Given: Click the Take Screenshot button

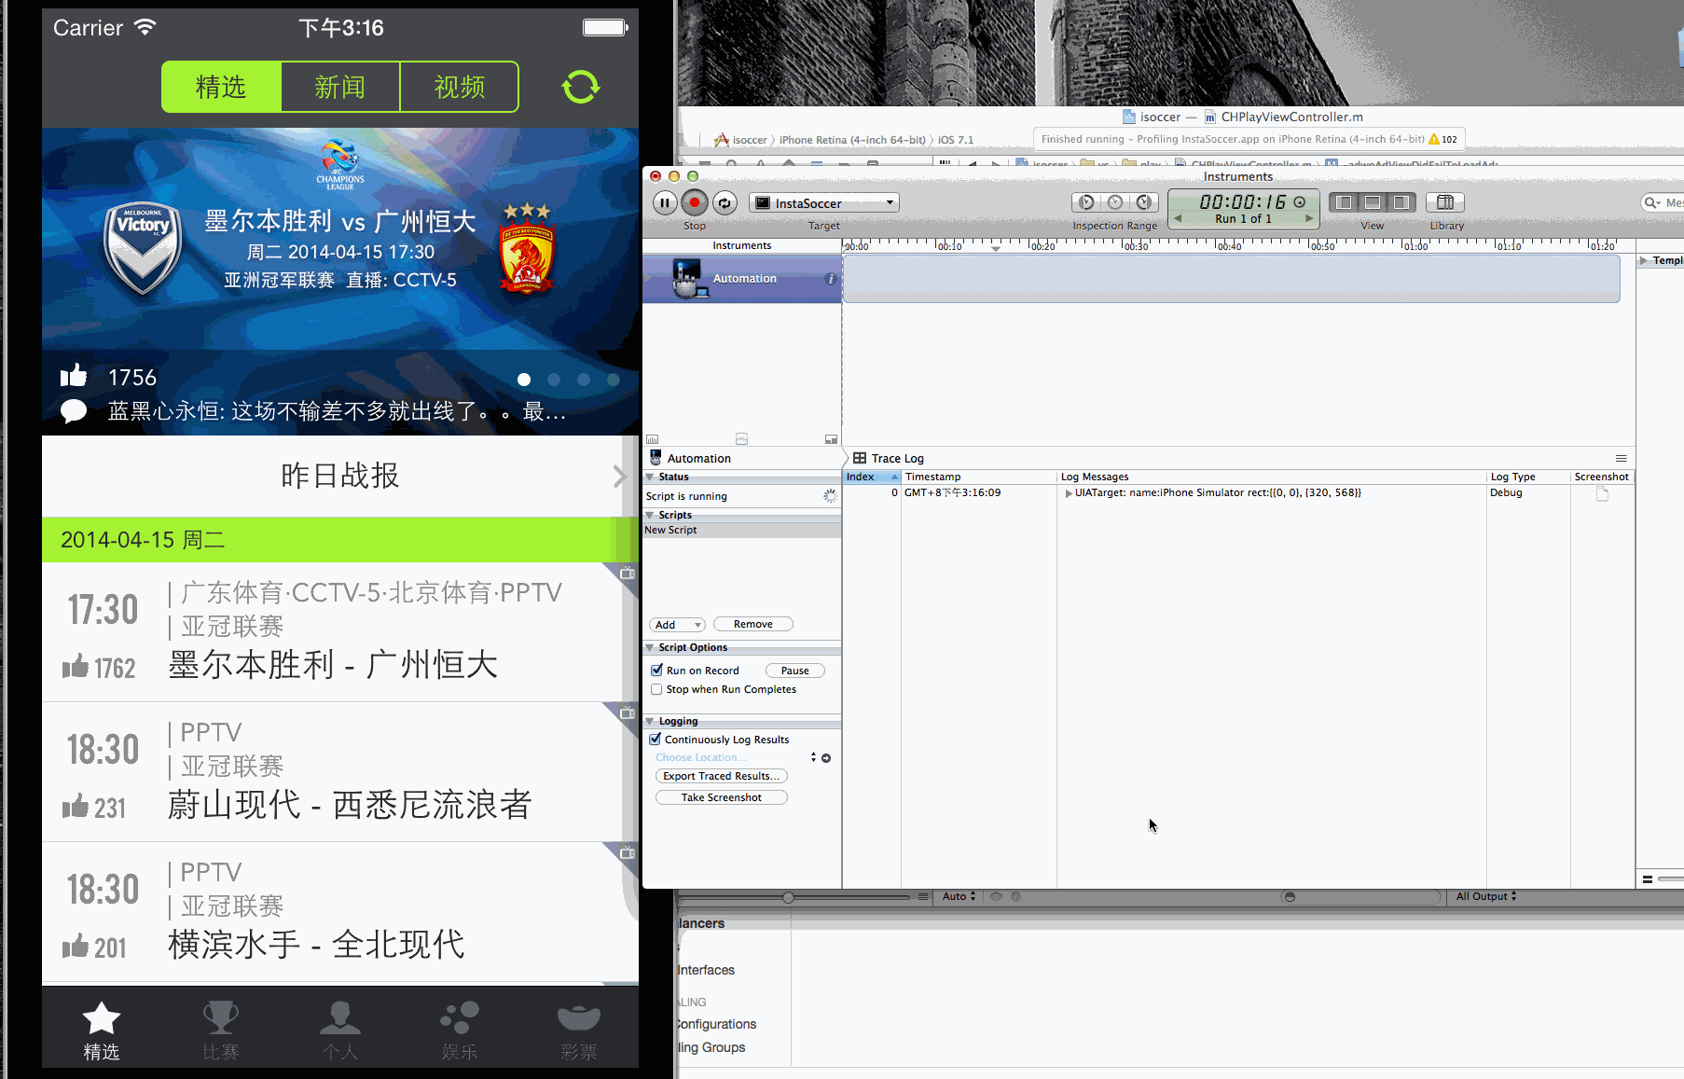Looking at the screenshot, I should point(721,796).
